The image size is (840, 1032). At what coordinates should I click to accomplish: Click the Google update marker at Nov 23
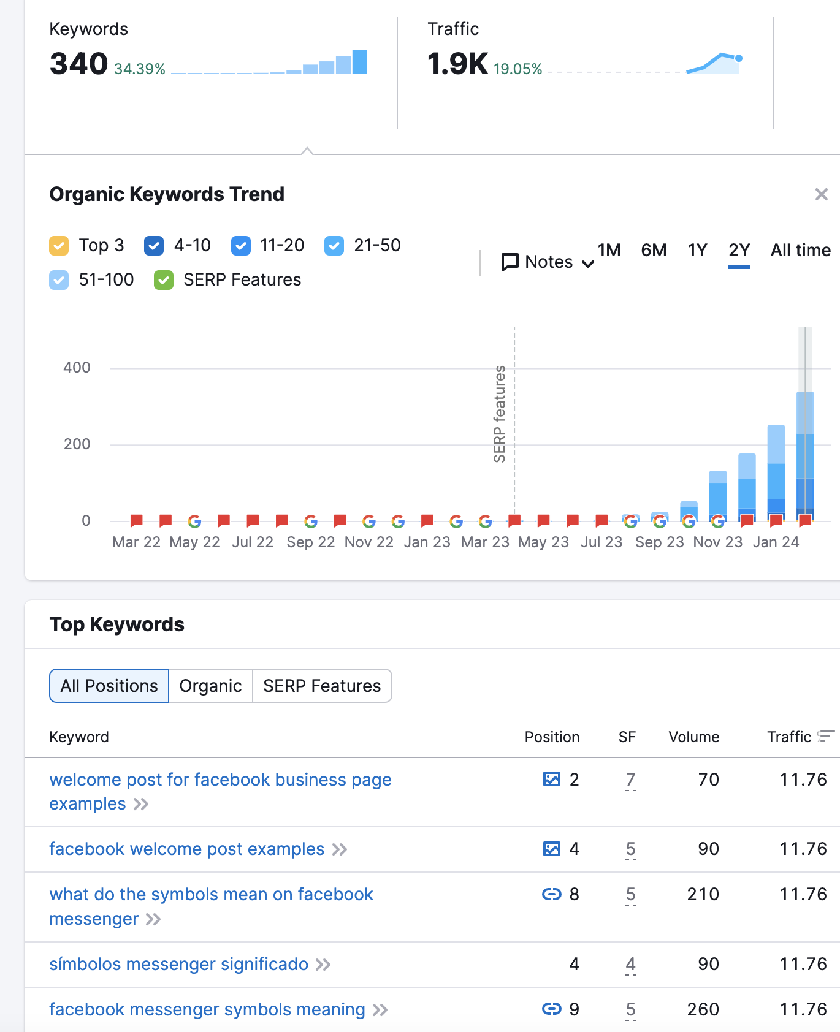718,522
